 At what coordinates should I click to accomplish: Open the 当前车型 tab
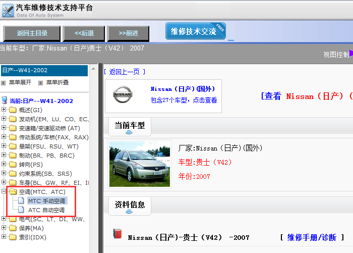pos(130,126)
